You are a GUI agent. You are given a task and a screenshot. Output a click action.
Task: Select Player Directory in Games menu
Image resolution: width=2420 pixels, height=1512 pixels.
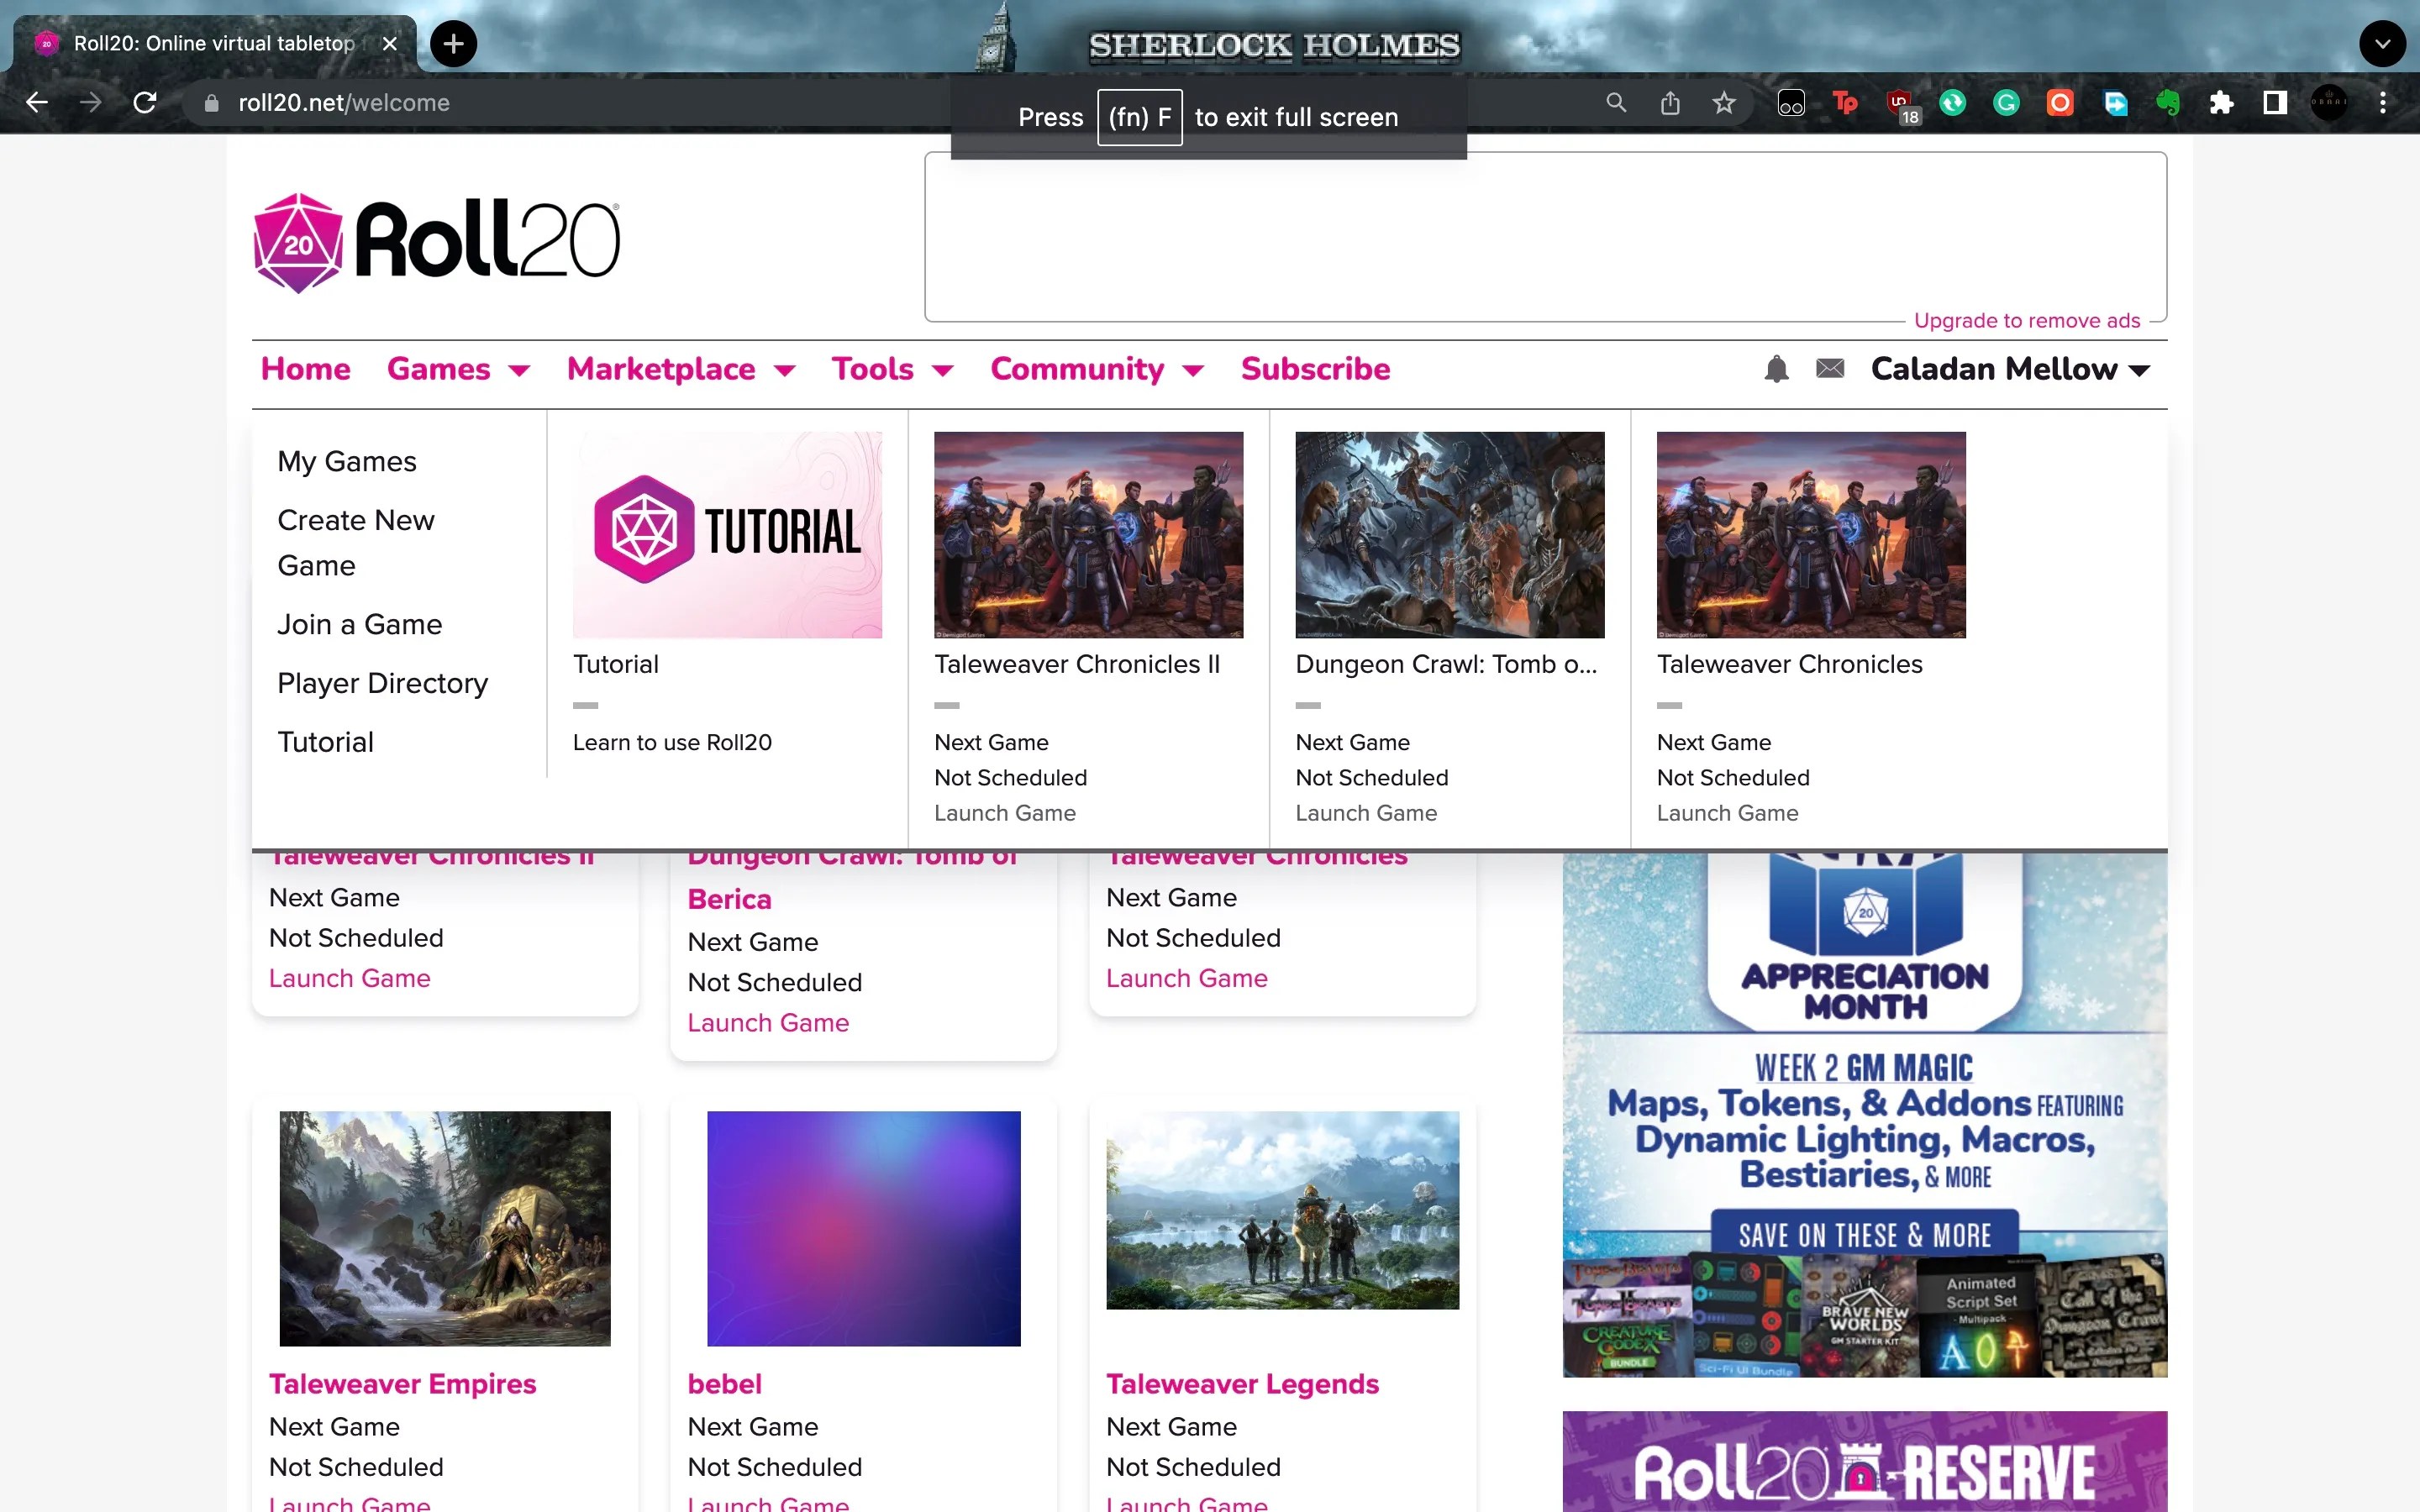tap(382, 683)
